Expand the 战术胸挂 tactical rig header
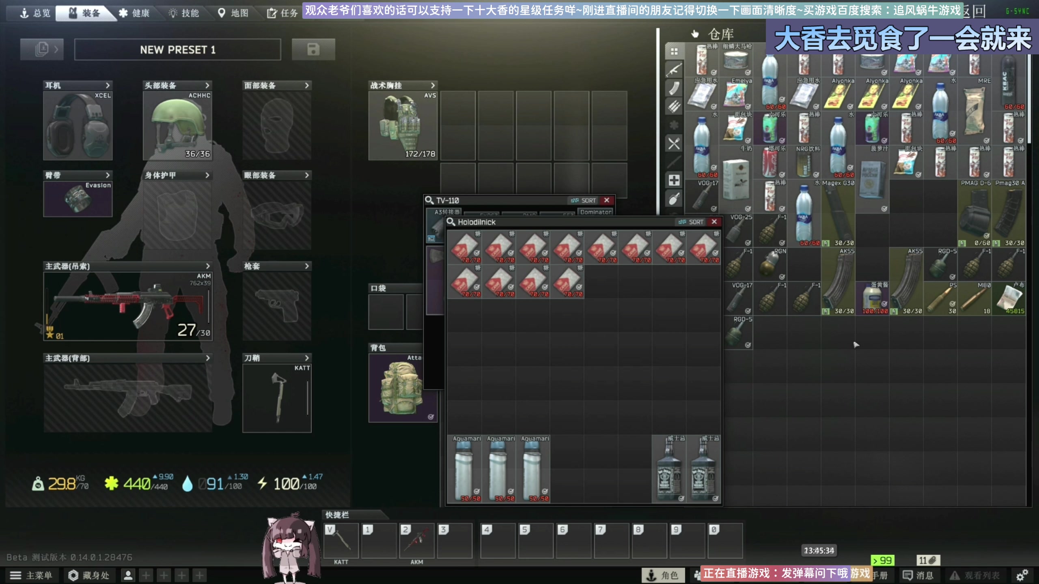This screenshot has width=1039, height=584. (403, 86)
